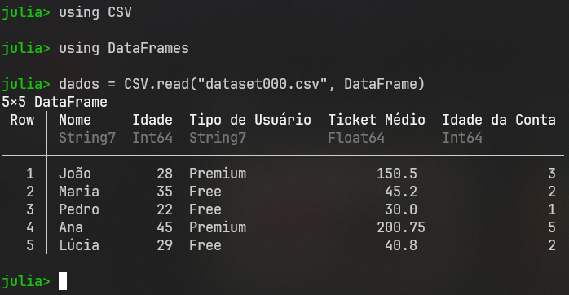Click the CSV.read command line

213,84
